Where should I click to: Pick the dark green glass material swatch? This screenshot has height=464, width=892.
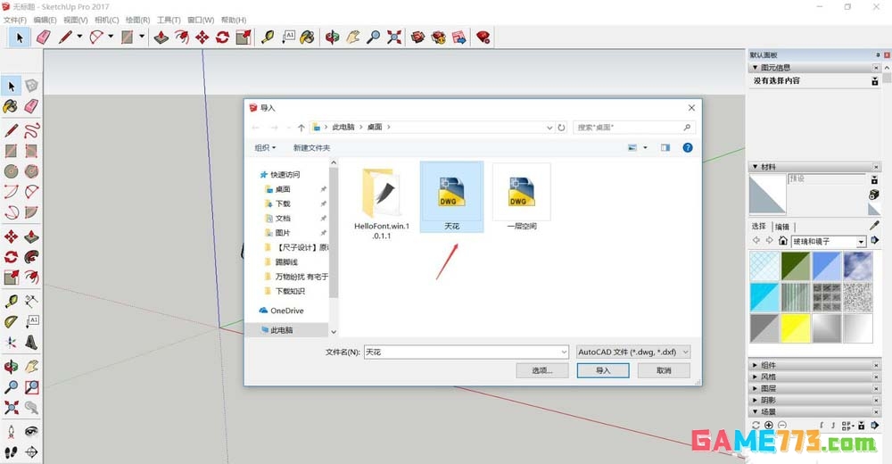[796, 267]
